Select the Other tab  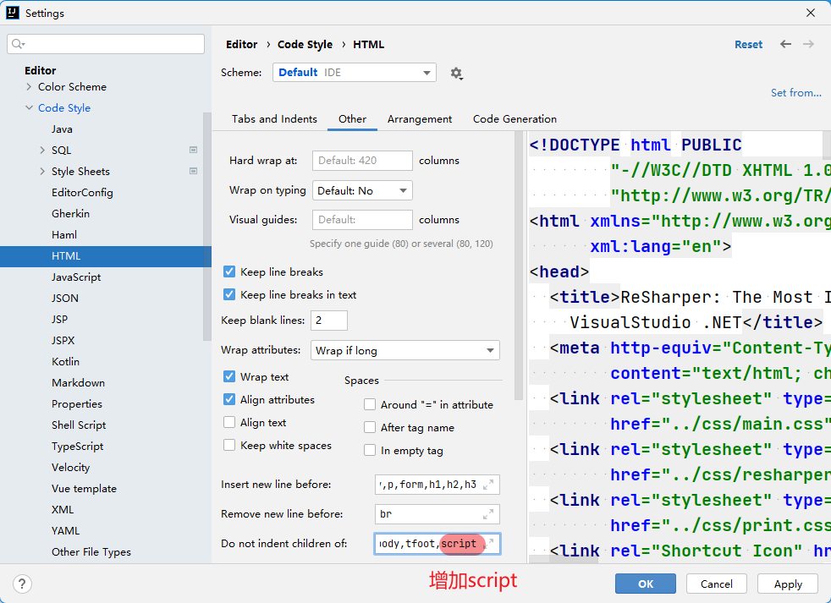click(352, 118)
